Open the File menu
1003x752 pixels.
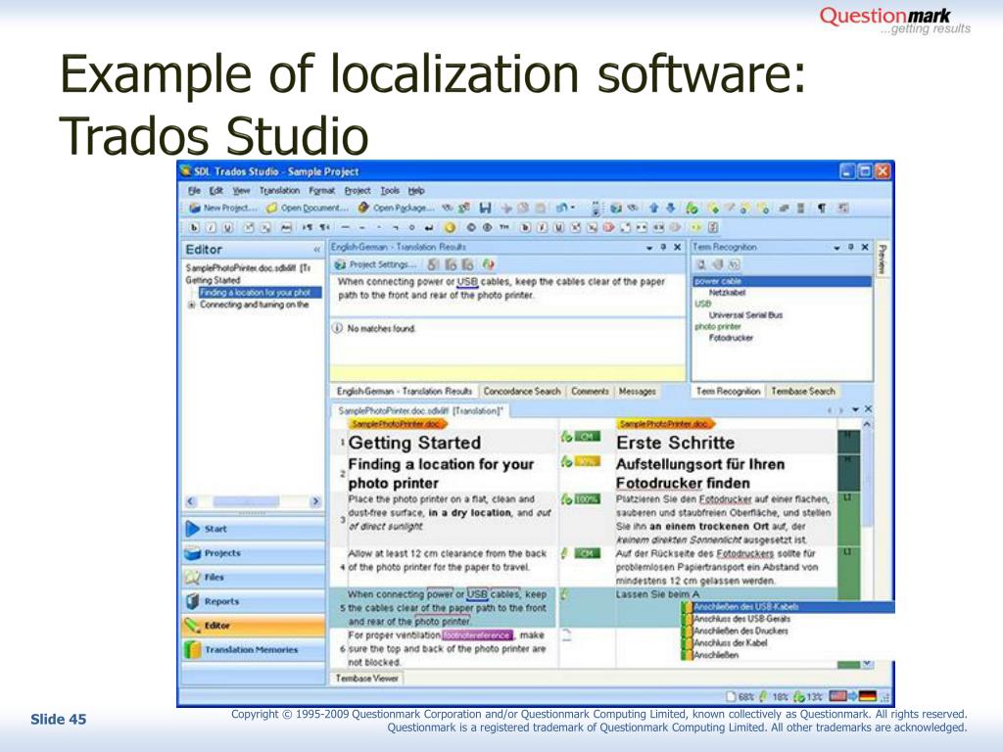tap(194, 191)
